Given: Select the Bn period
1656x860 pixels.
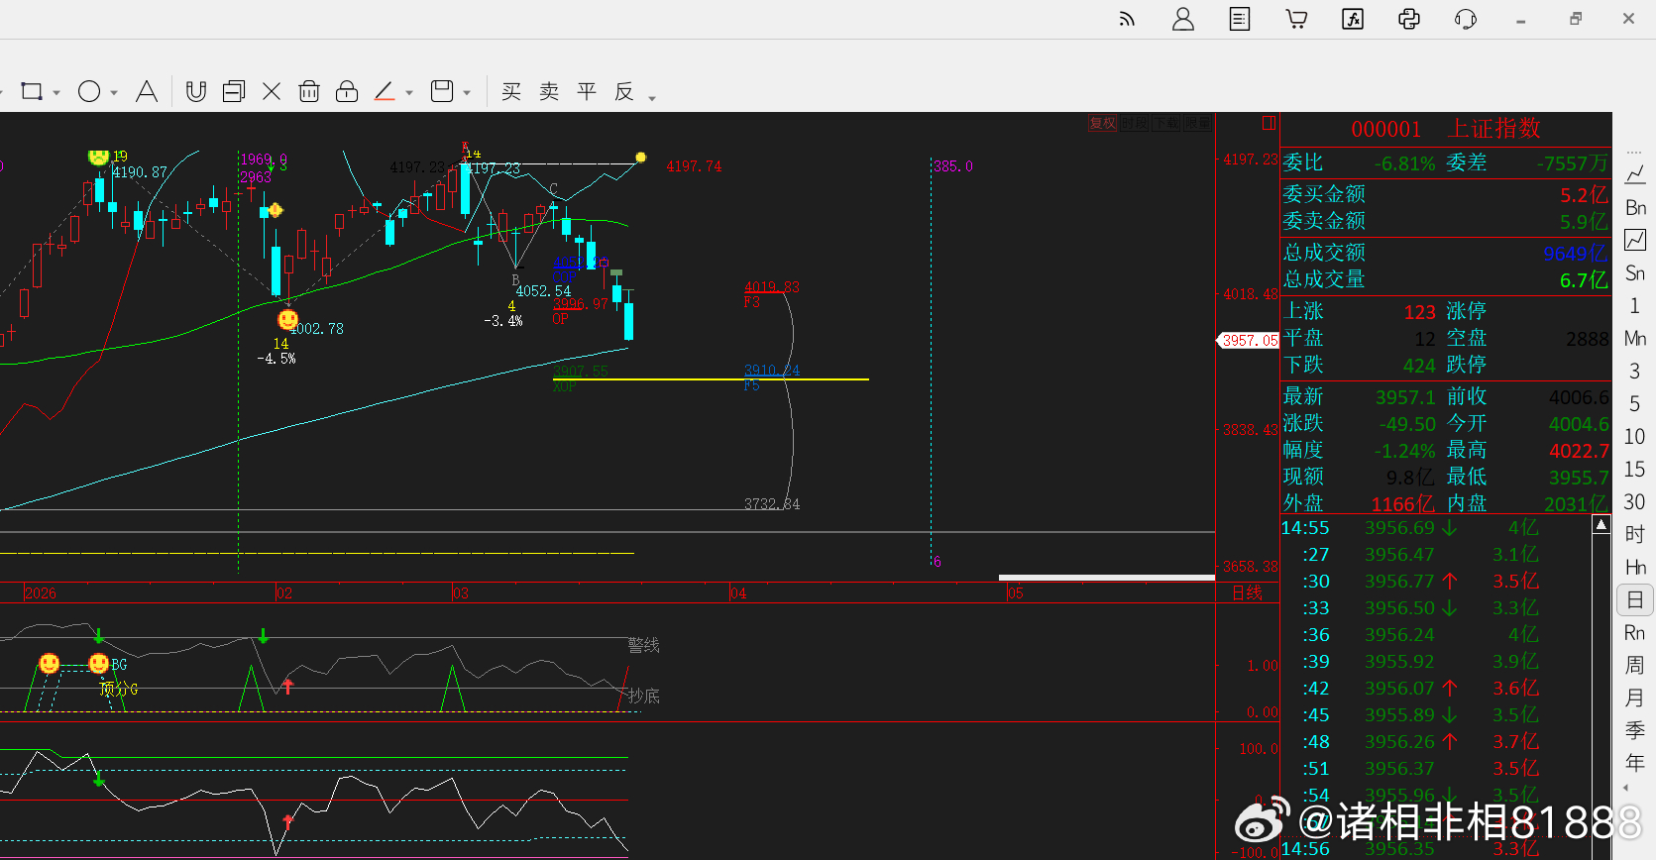Looking at the screenshot, I should coord(1635,207).
